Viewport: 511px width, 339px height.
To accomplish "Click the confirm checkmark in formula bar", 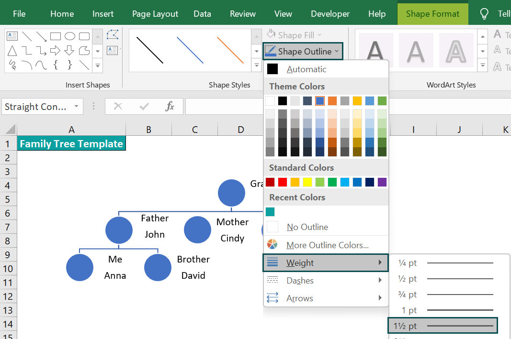I will pyautogui.click(x=144, y=106).
